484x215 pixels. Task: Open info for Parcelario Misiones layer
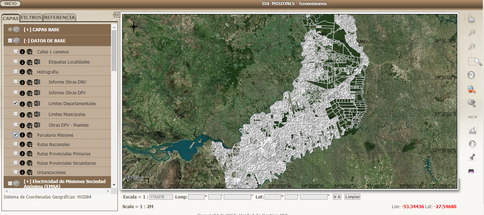(22, 135)
